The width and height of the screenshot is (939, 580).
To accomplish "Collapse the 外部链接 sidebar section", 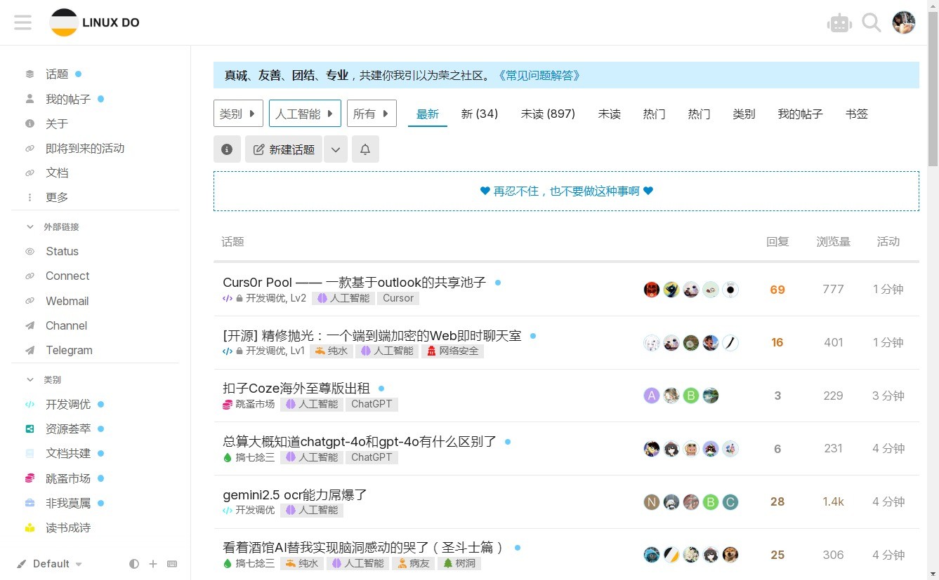I will coord(30,227).
